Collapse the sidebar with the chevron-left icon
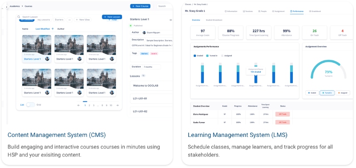 click(x=7, y=7)
